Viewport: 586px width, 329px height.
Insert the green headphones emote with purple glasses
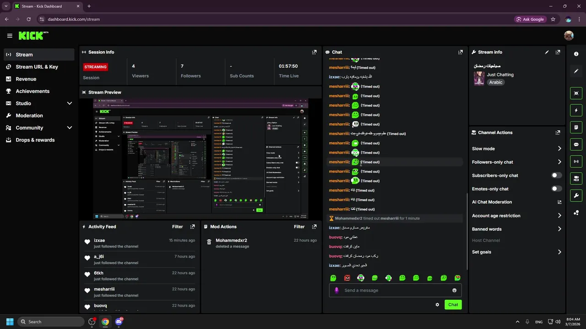click(361, 278)
